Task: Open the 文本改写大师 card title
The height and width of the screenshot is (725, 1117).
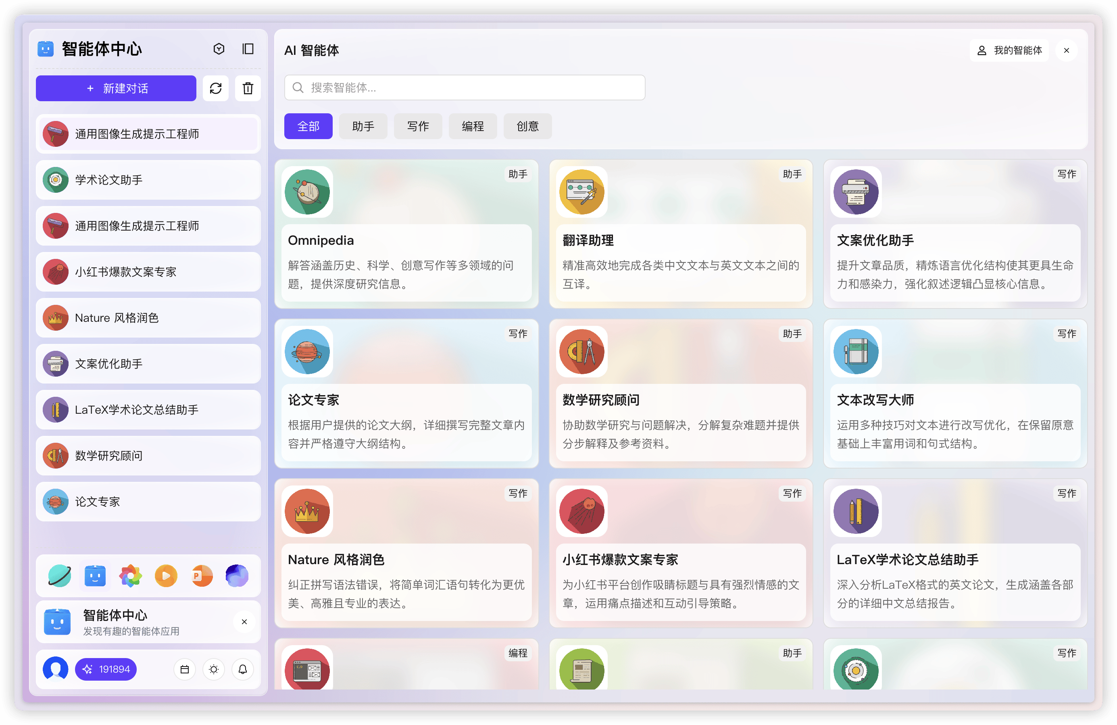Action: (875, 400)
